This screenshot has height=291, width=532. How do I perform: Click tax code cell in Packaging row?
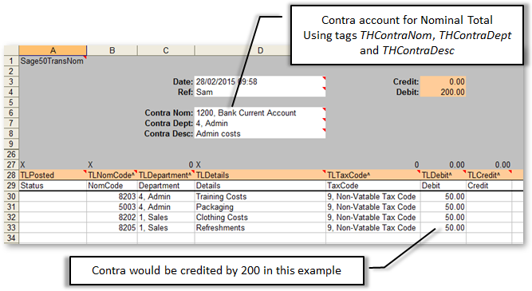[x=372, y=206]
